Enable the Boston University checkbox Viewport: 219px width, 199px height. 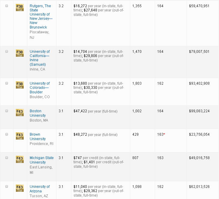[7, 111]
